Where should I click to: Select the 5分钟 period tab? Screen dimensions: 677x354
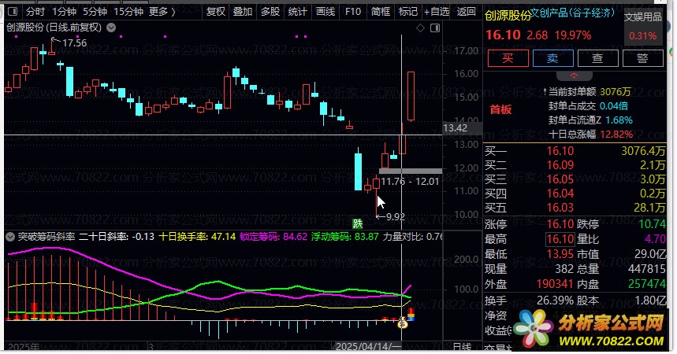point(95,12)
